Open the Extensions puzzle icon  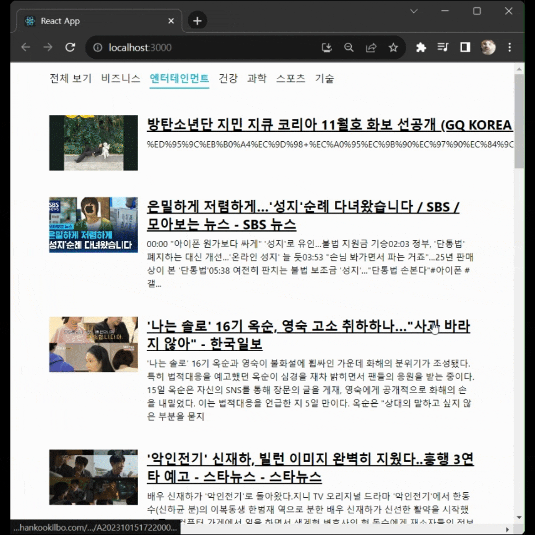(421, 48)
